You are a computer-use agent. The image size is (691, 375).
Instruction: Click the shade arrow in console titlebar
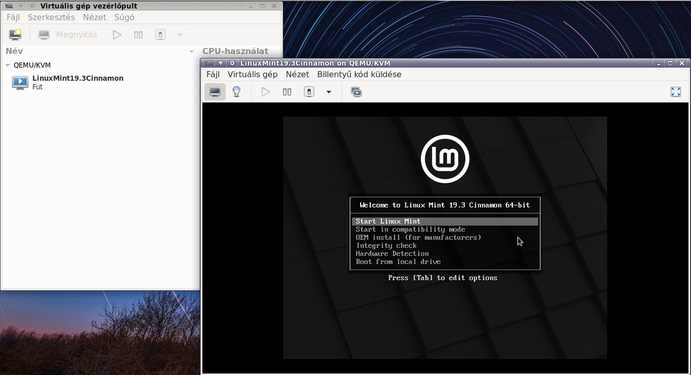221,63
